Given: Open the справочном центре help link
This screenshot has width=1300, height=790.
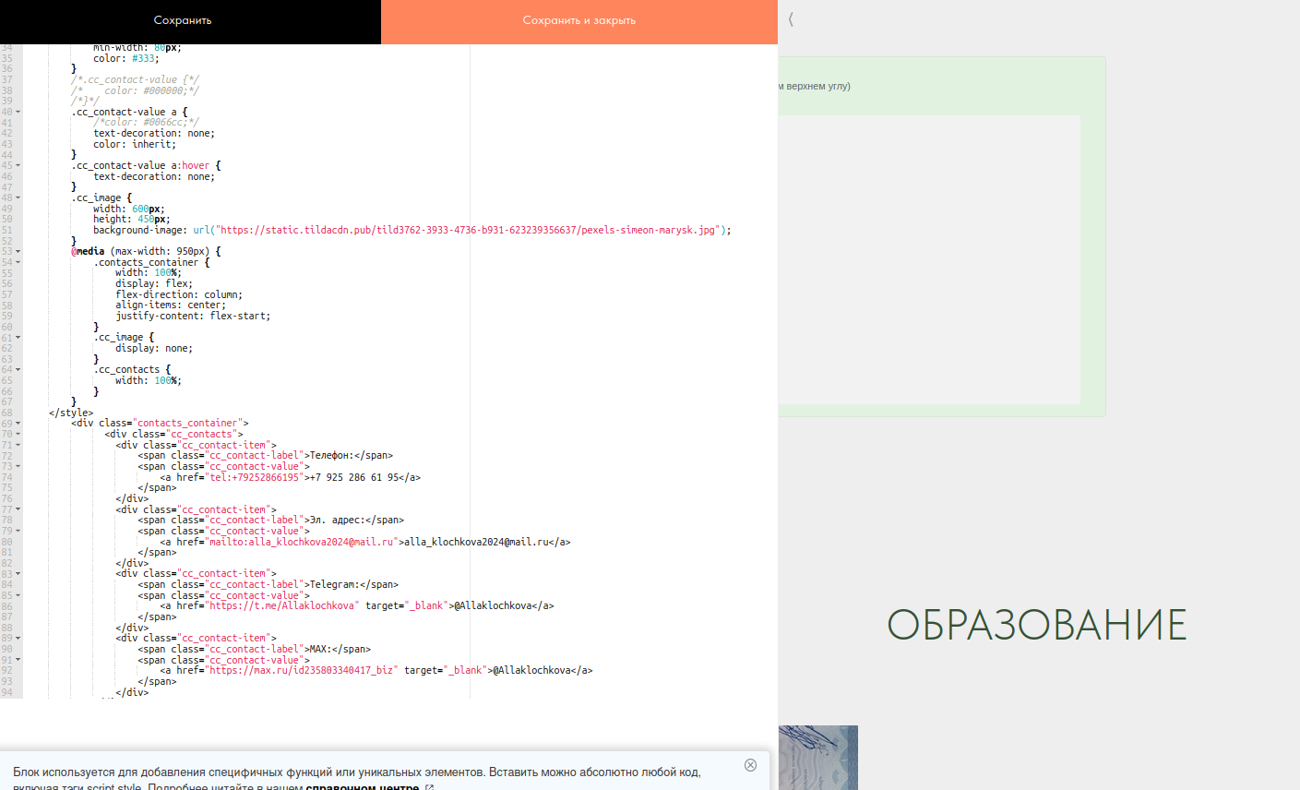Looking at the screenshot, I should (363, 787).
